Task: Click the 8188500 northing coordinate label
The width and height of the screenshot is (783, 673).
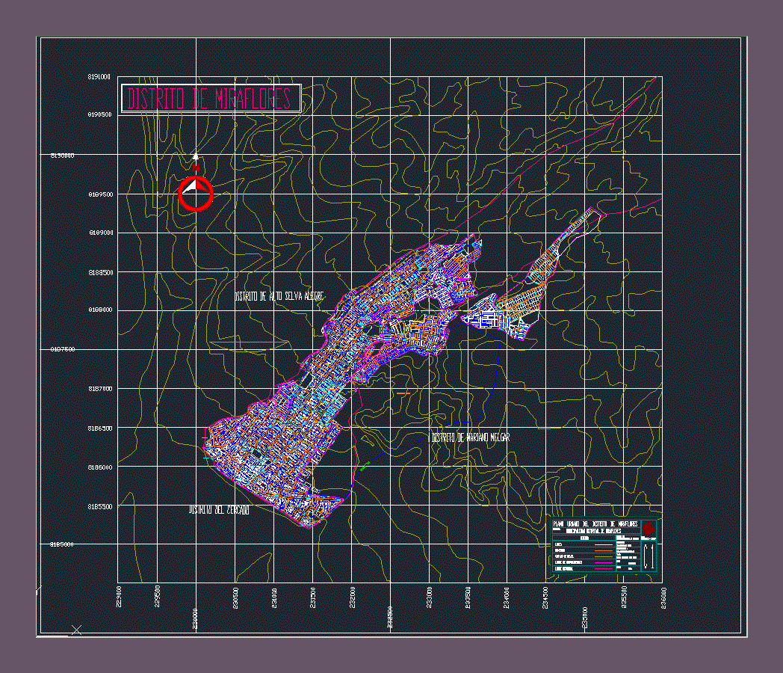Action: point(101,273)
